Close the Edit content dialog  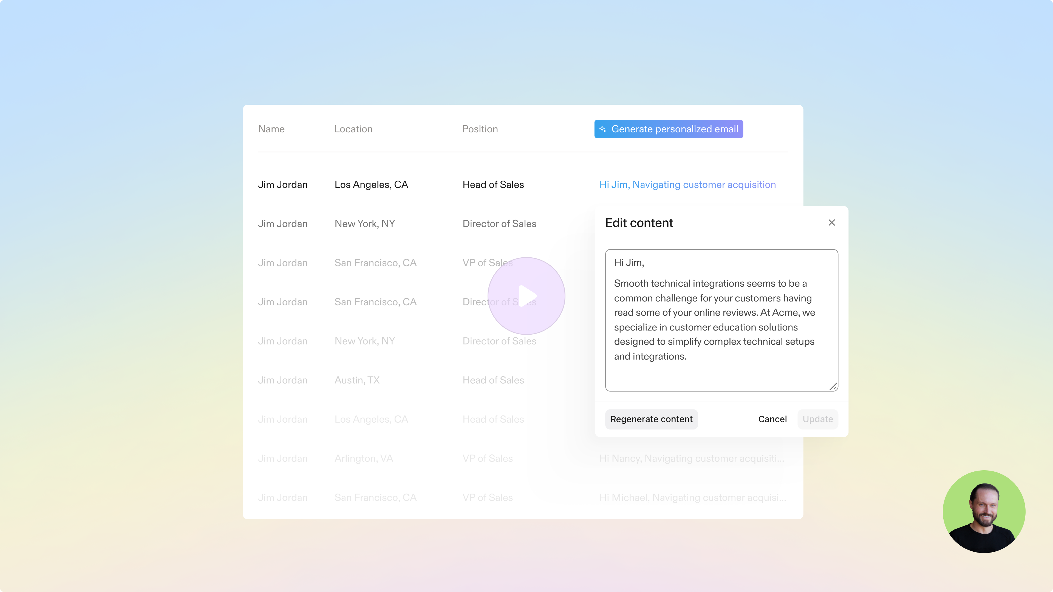coord(831,223)
